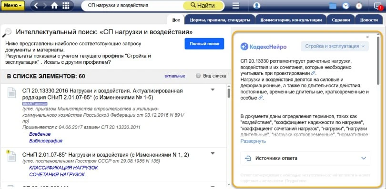Open the user profile avatar icon
Viewport: 386px width, 189px height.
(x=257, y=5)
